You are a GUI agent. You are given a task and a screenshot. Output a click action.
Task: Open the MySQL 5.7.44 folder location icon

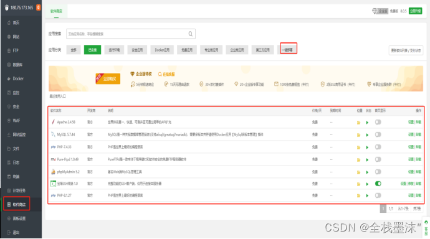tap(358, 135)
